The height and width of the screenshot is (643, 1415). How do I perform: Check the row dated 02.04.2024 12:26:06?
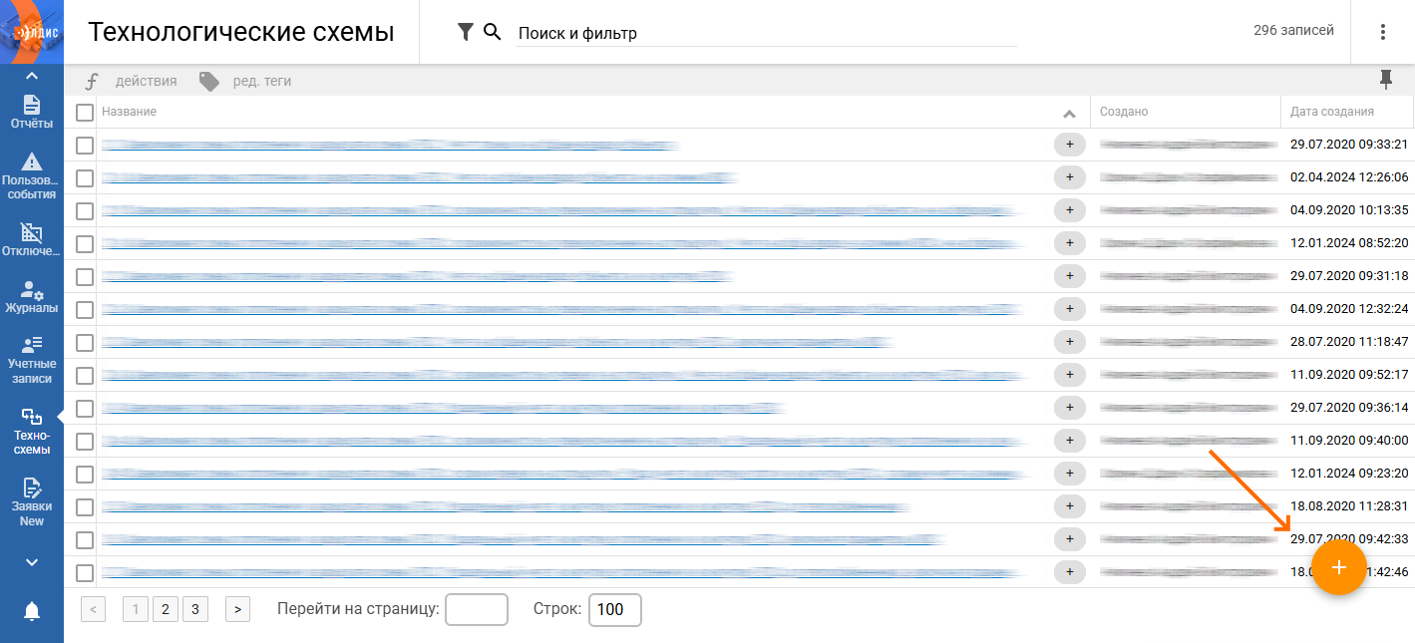[x=85, y=178]
